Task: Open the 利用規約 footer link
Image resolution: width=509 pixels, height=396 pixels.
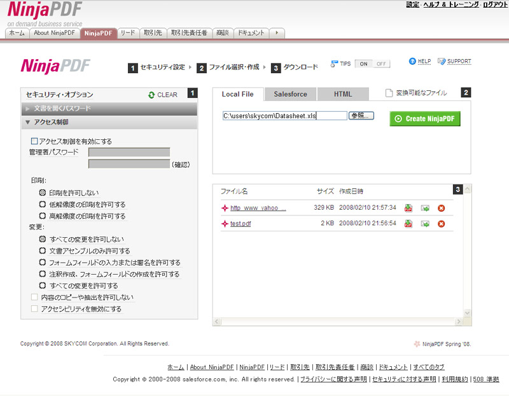Action: (455, 379)
